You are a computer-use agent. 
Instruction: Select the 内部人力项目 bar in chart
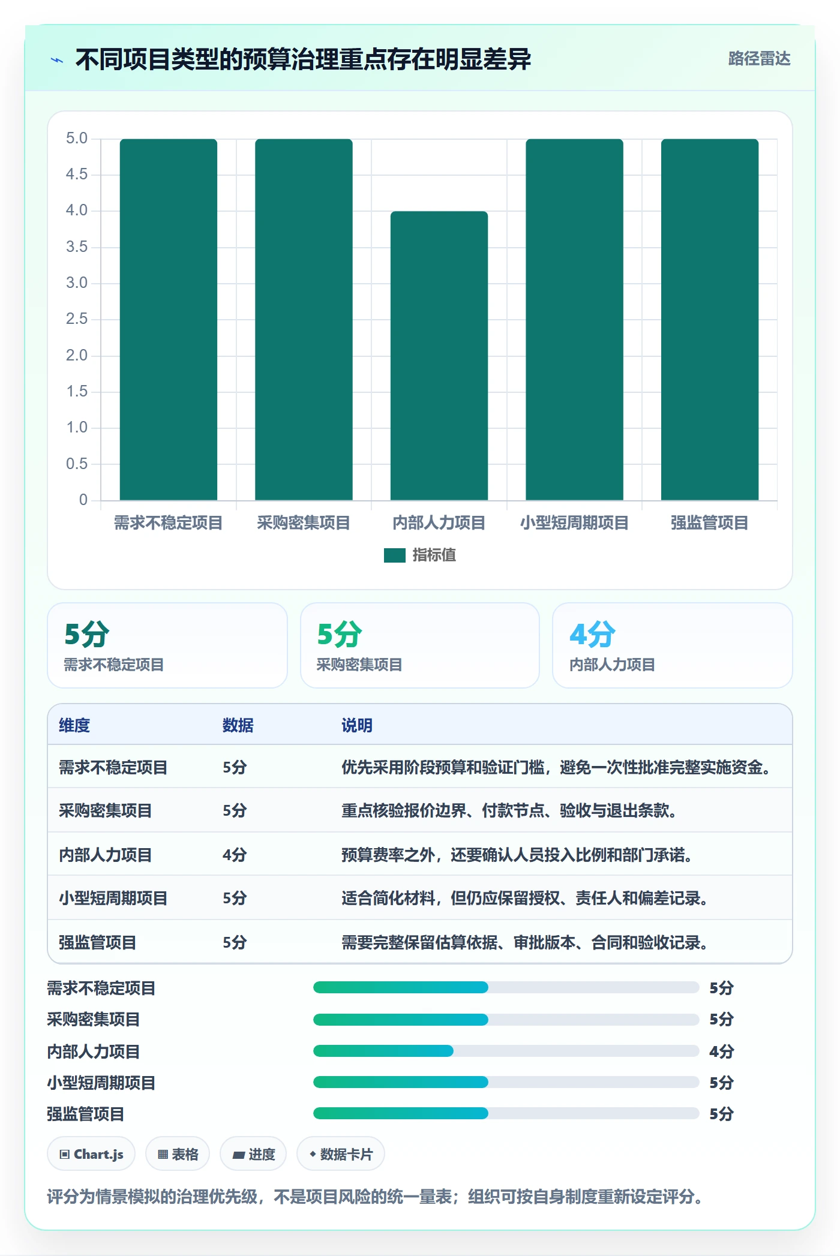click(439, 356)
